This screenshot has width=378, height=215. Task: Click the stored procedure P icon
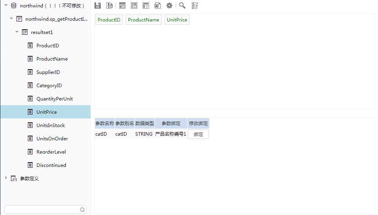[19, 19]
